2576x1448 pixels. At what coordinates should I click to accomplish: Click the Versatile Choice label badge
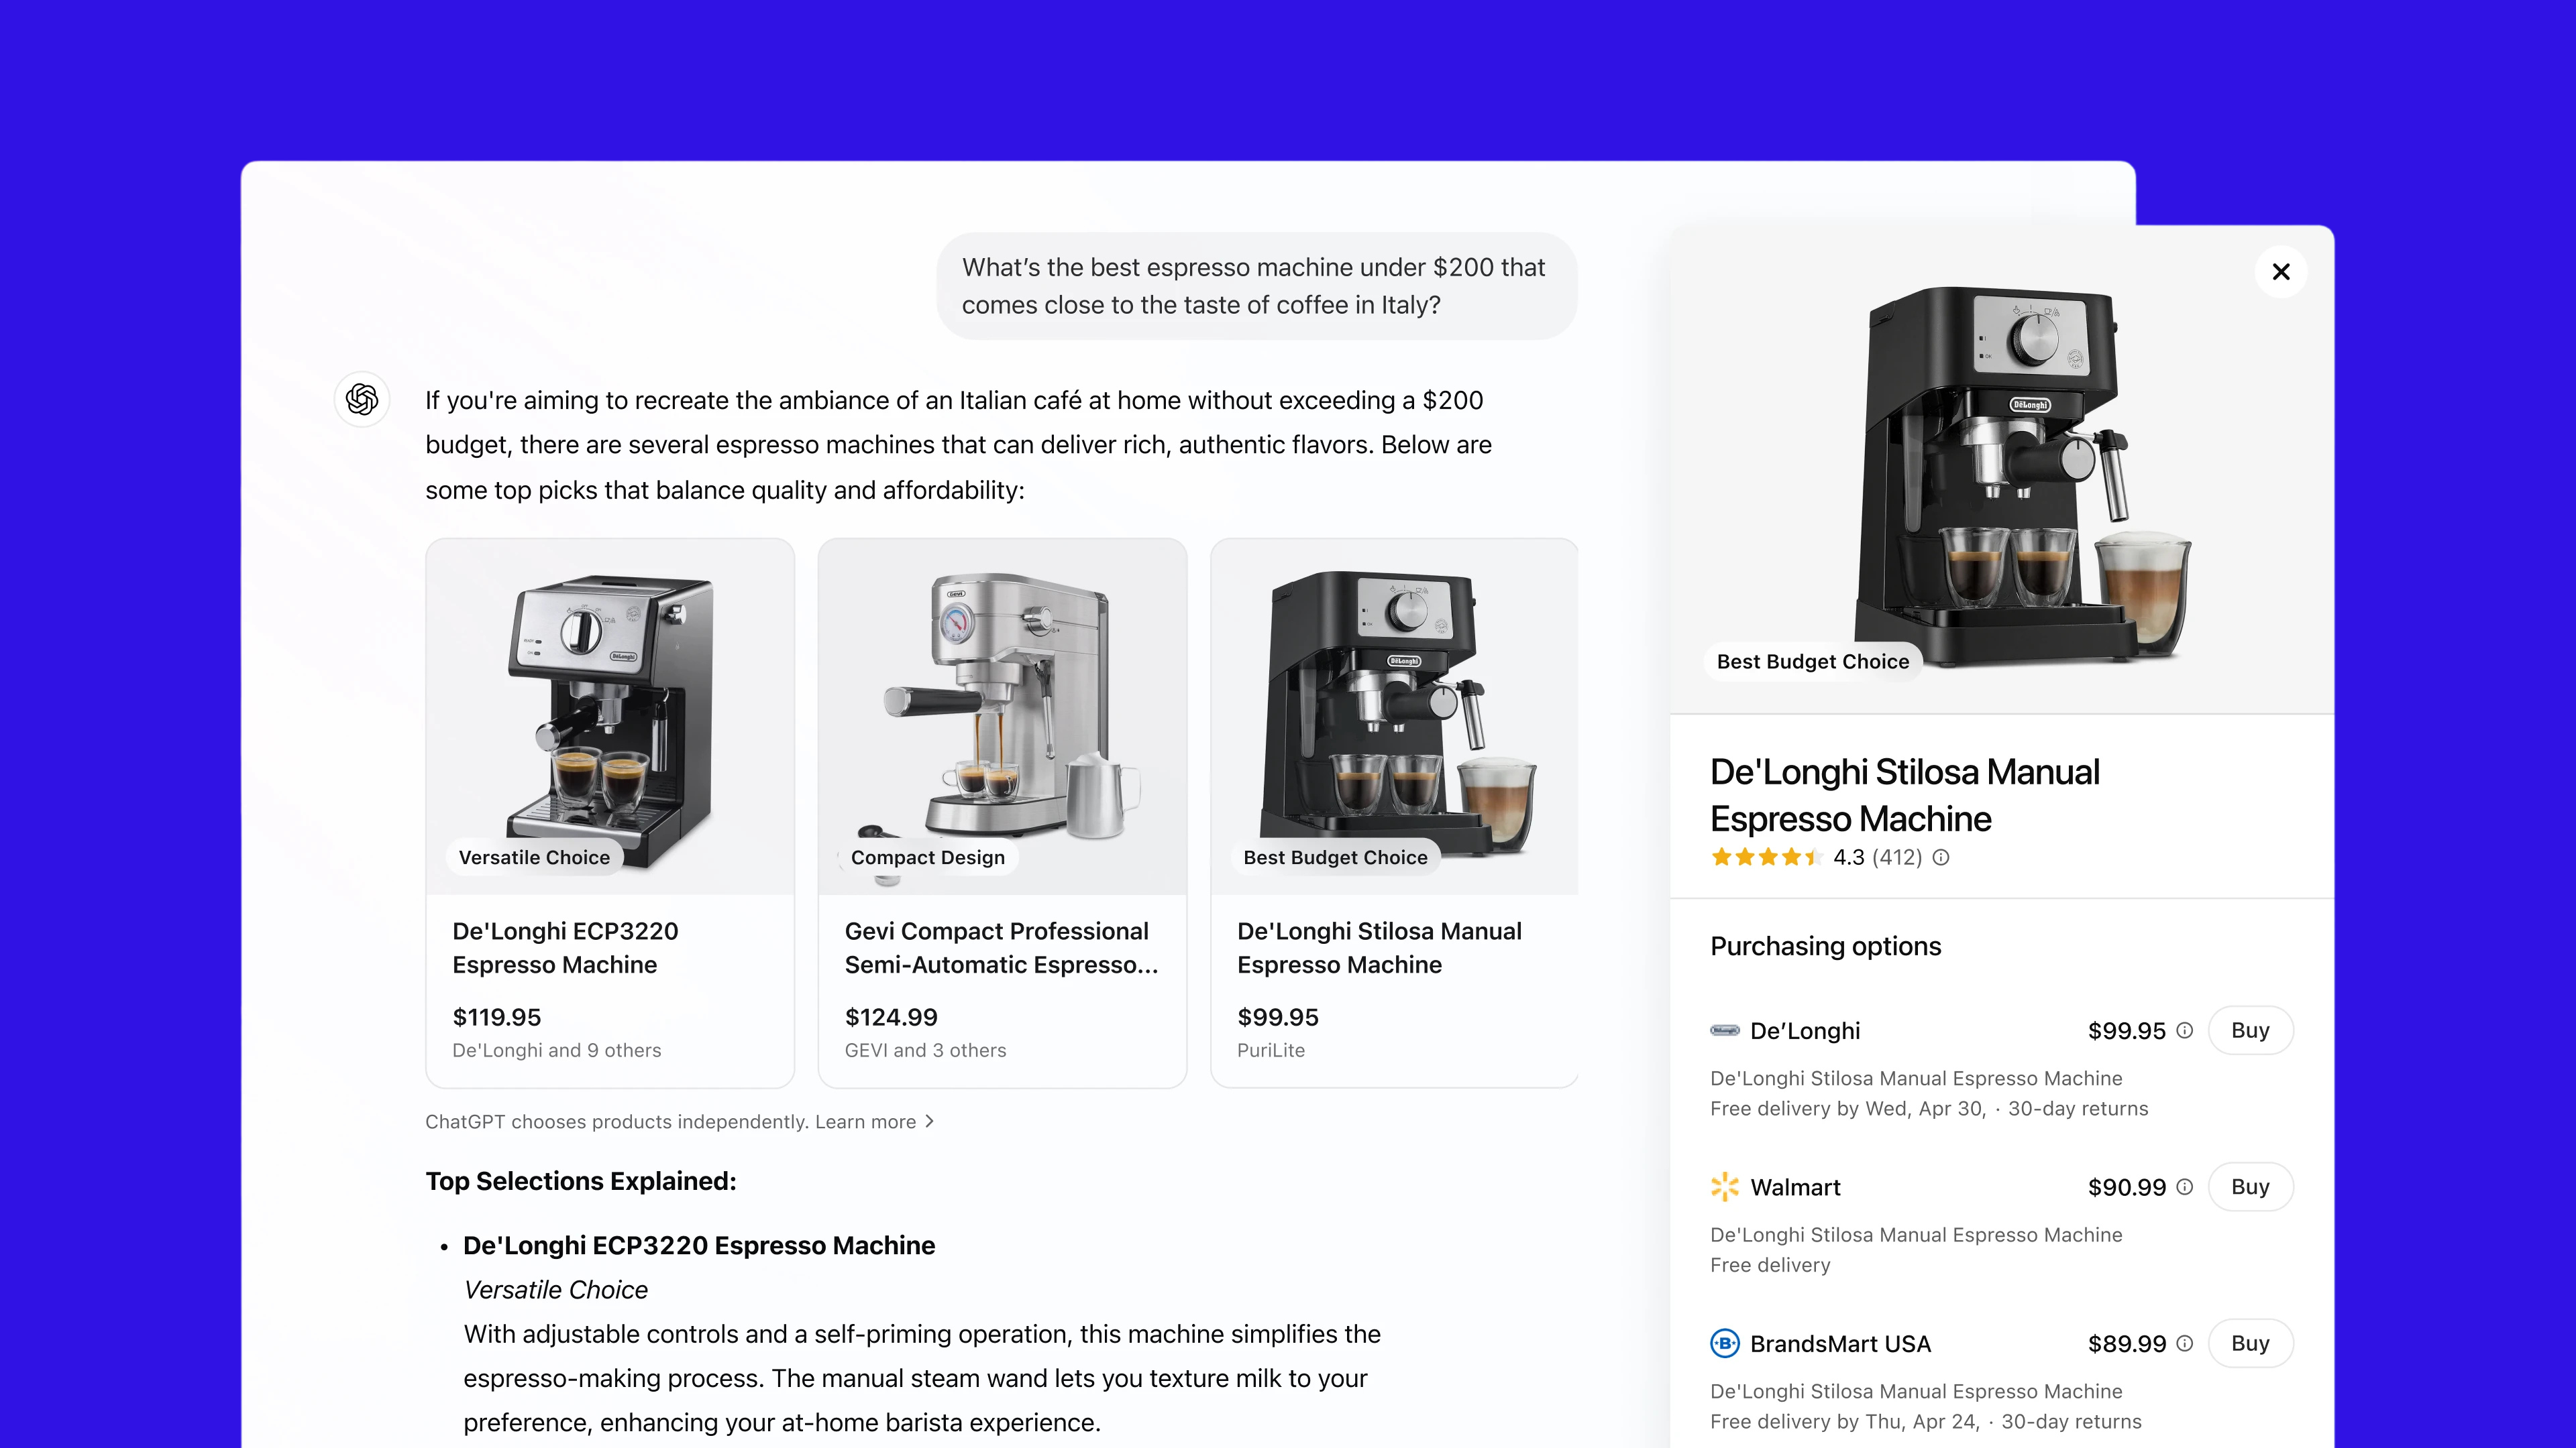tap(534, 857)
